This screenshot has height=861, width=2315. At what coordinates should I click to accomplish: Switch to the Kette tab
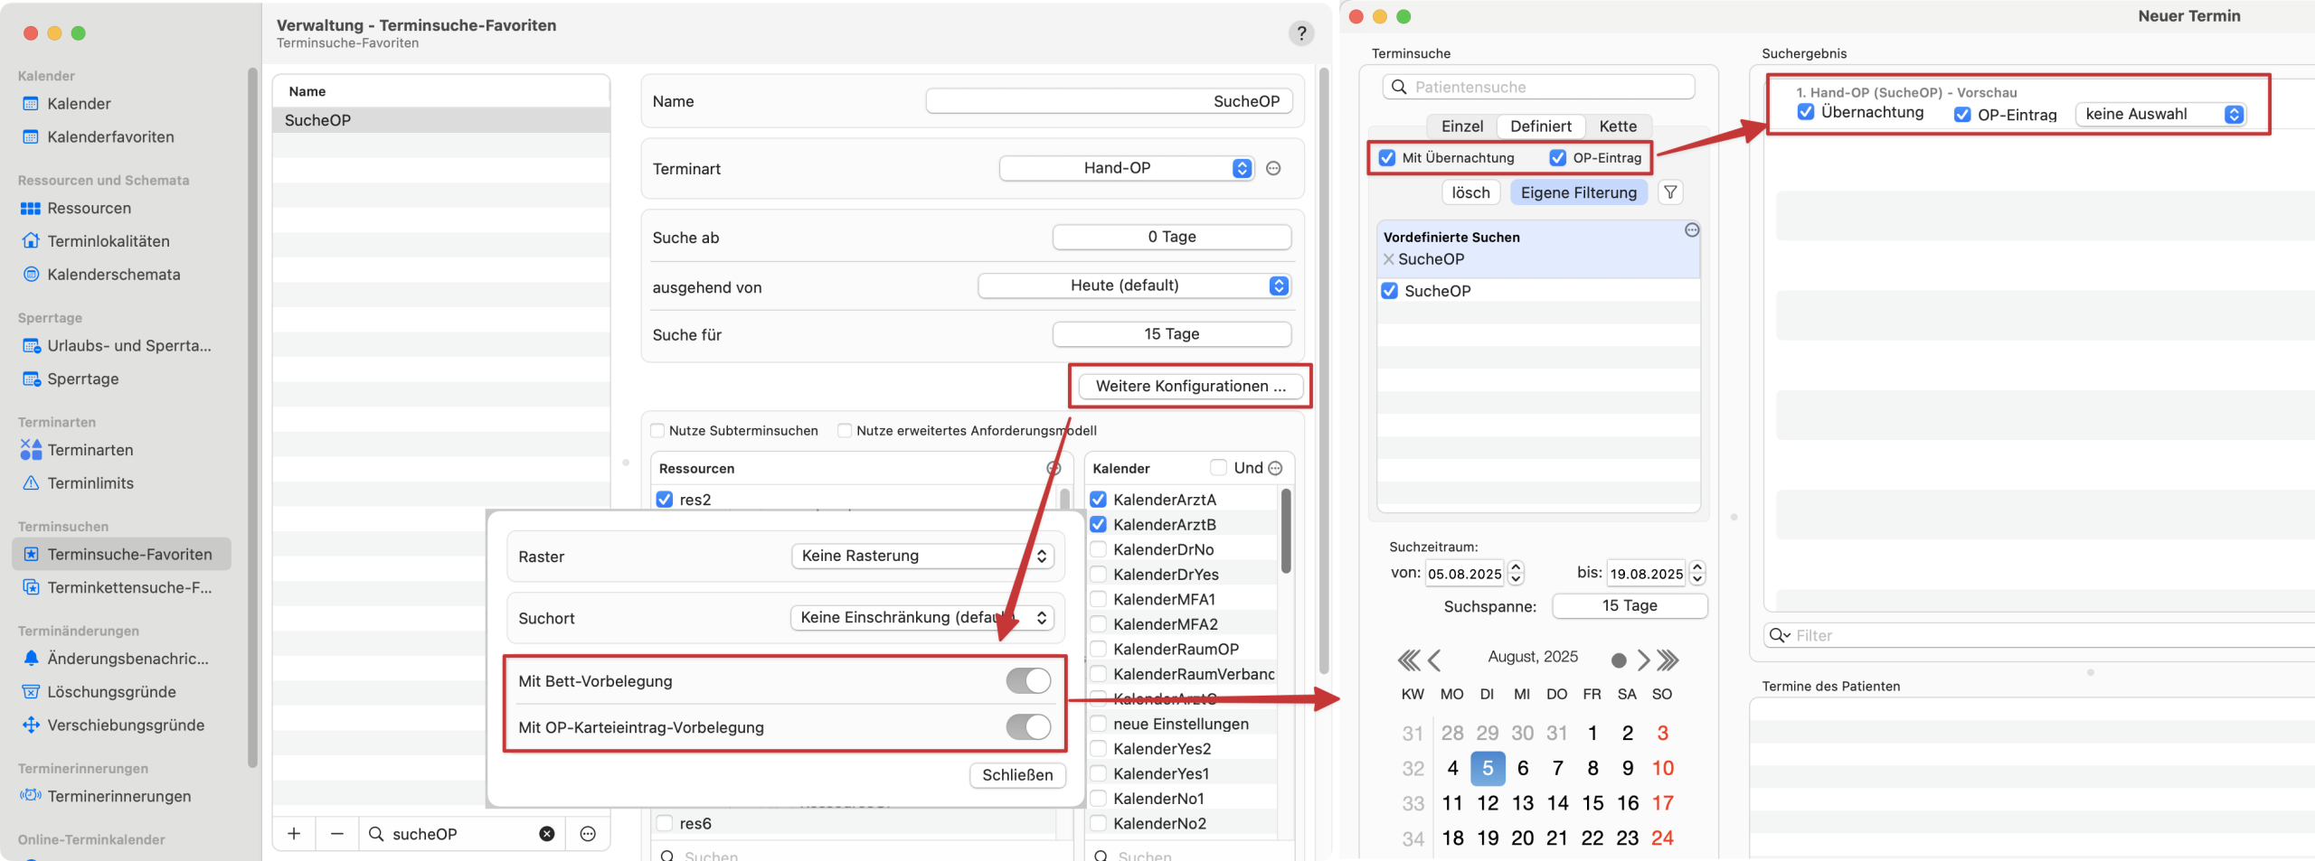(x=1618, y=126)
